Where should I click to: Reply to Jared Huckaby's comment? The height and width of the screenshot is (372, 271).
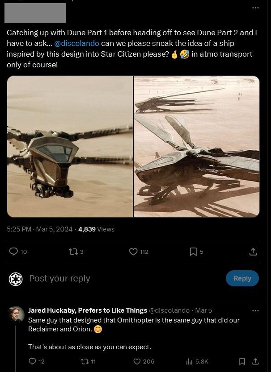pyautogui.click(x=33, y=361)
